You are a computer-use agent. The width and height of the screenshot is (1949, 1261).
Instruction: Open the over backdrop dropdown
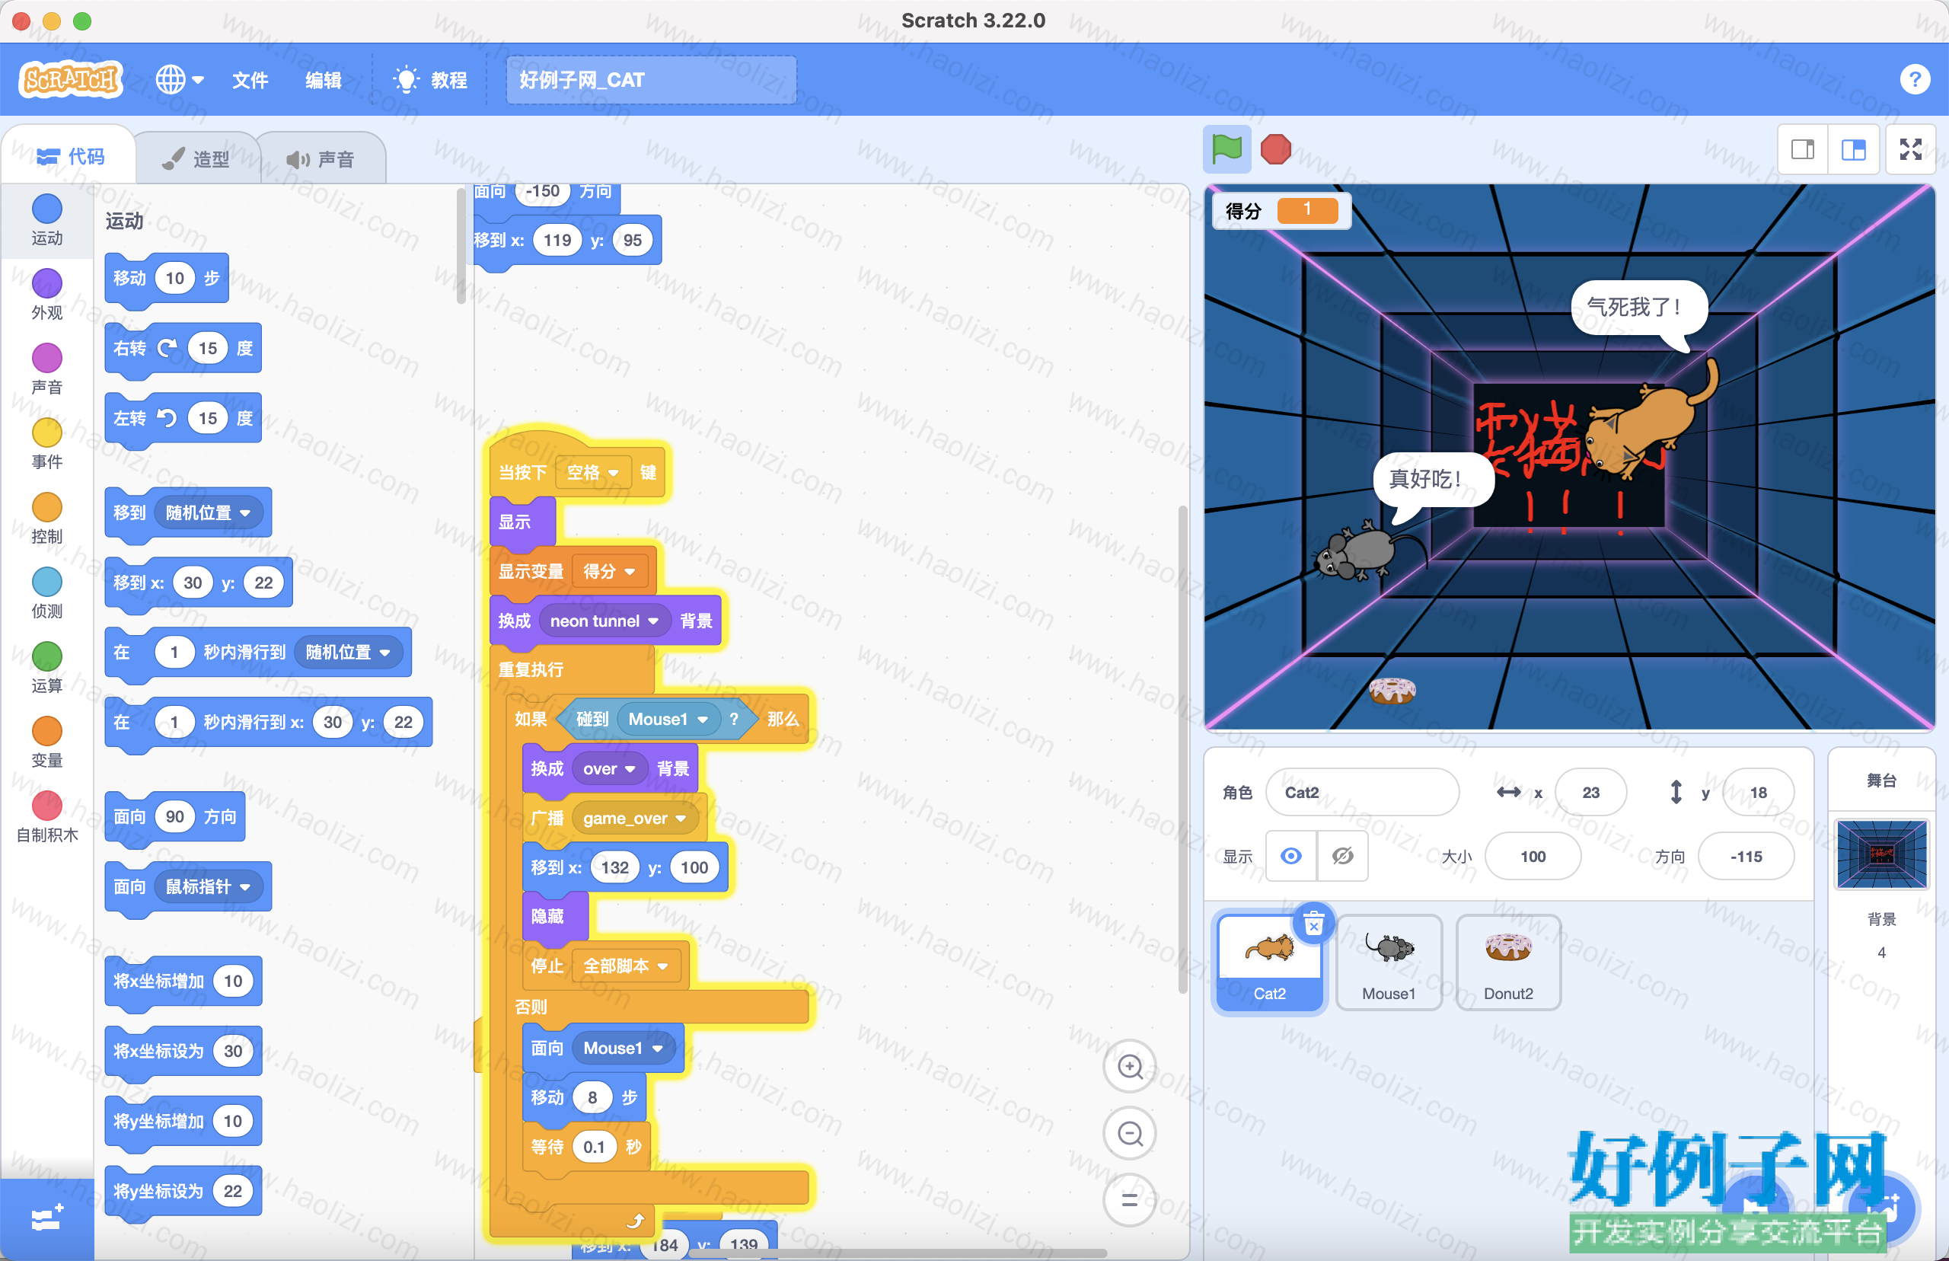(609, 768)
